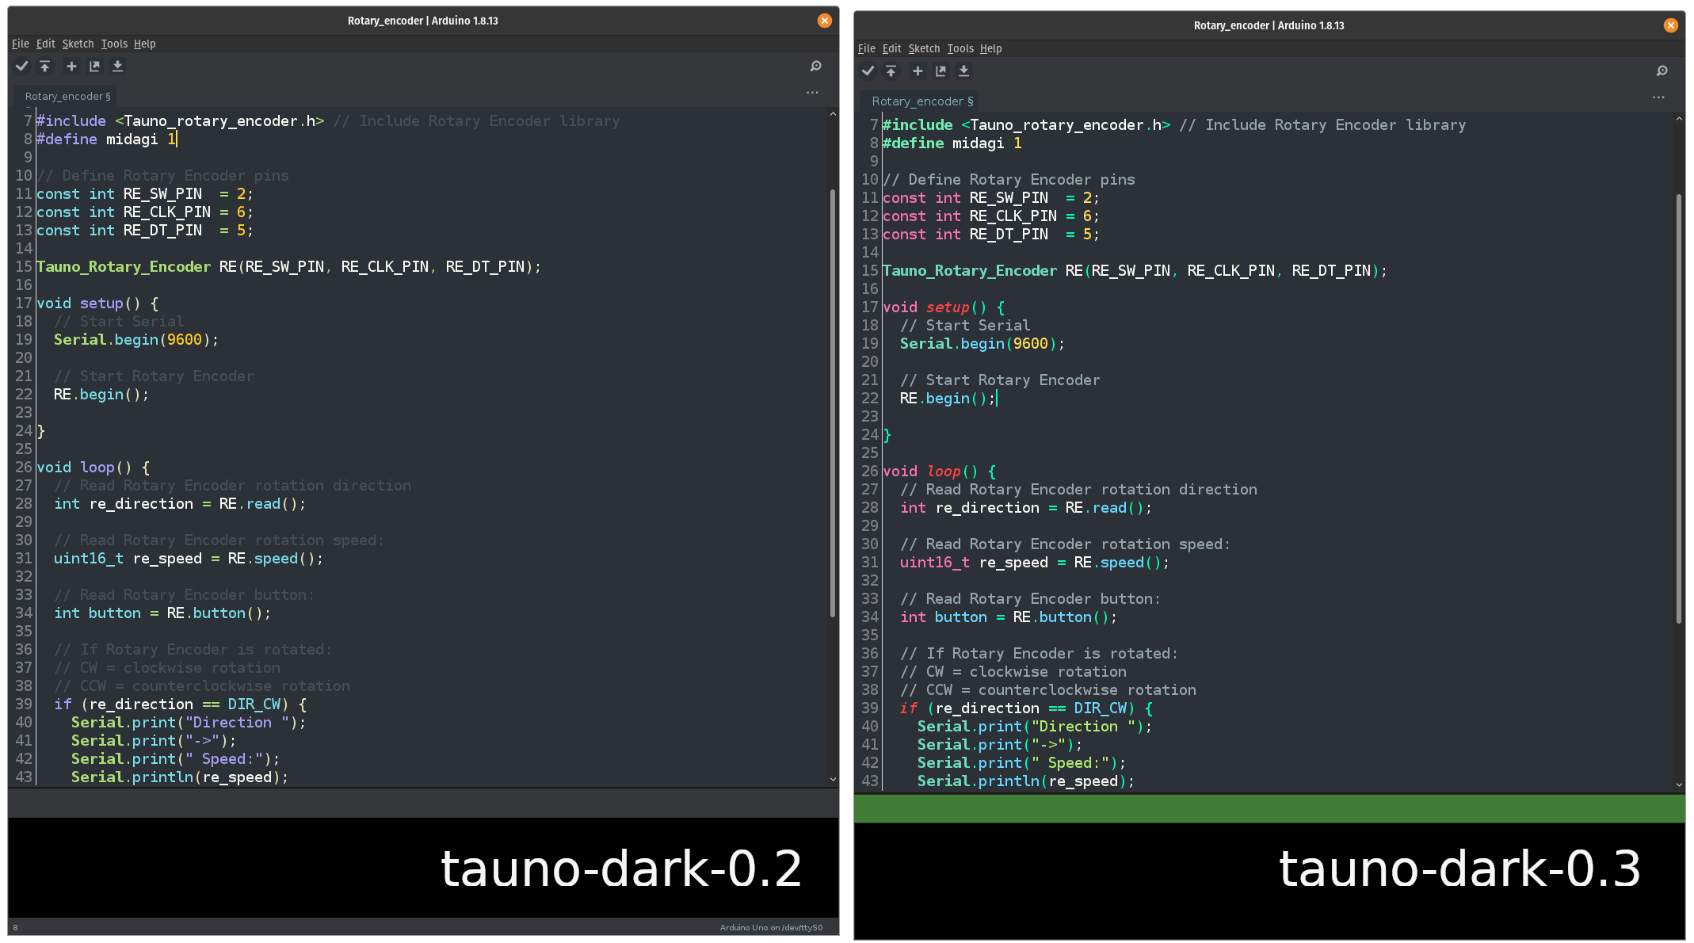Open Serial Monitor in left window

tap(815, 67)
